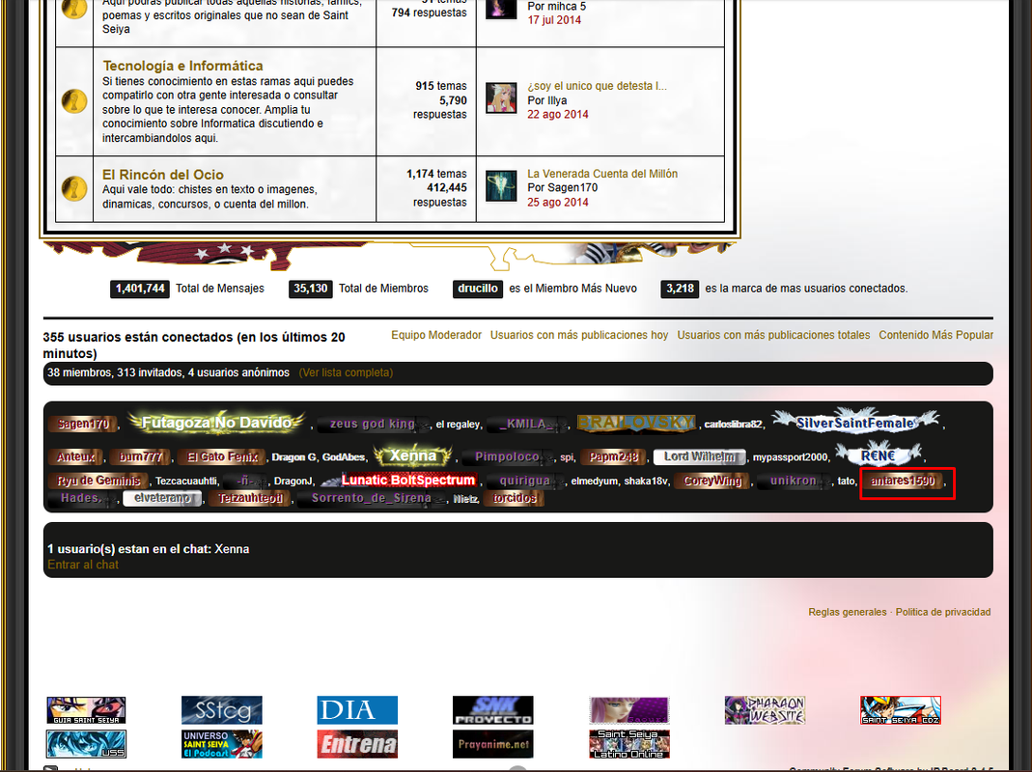
Task: Click Entrar al chat link
Action: [x=83, y=565]
